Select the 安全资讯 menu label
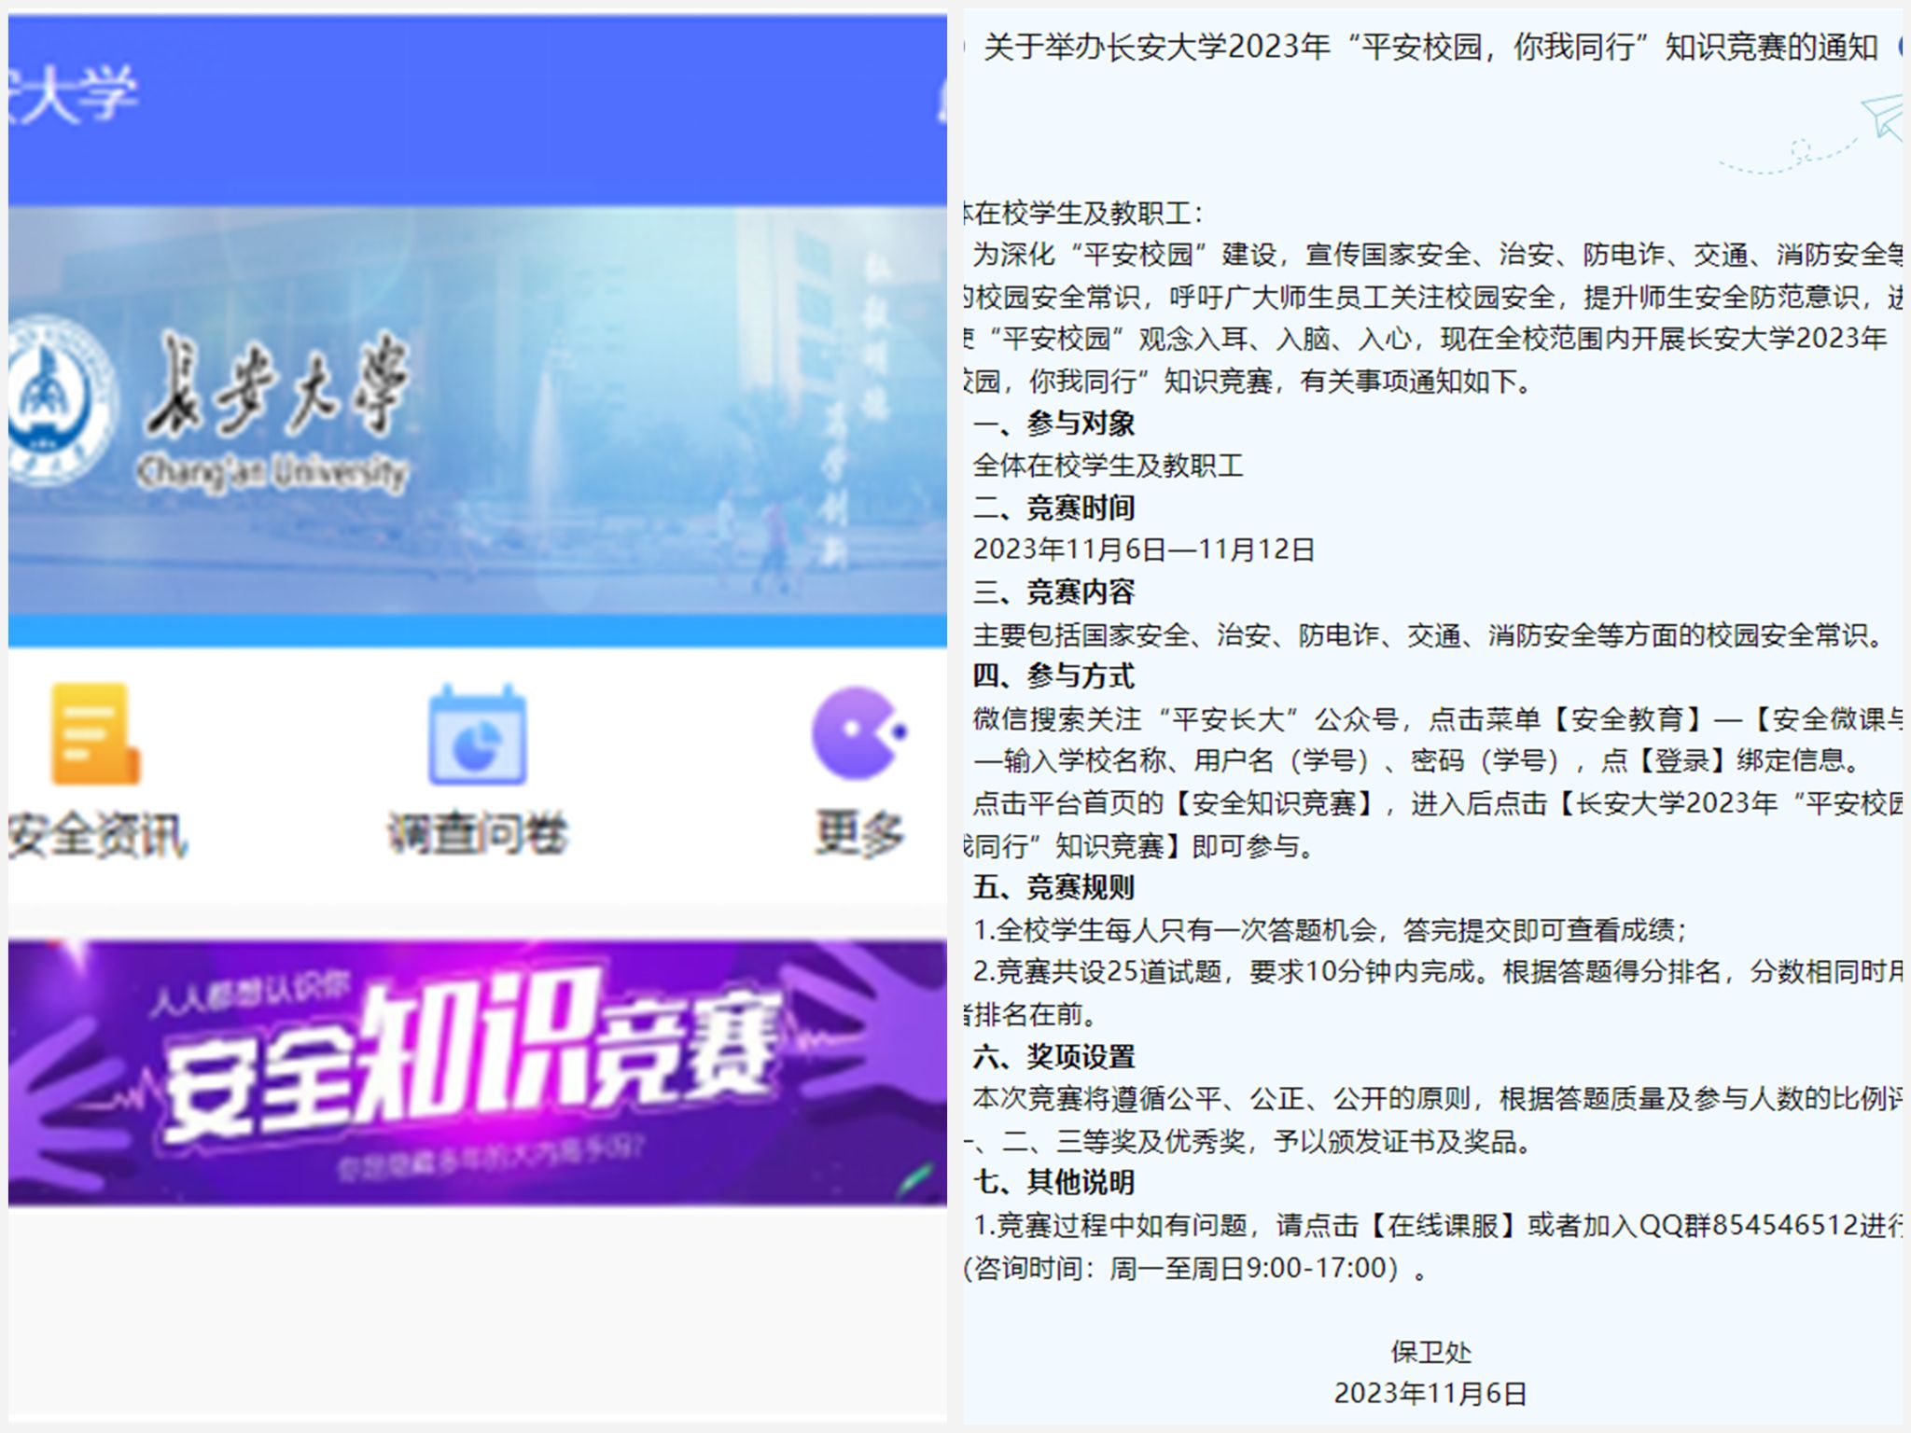Screen dimensions: 1911x1433 click(97, 834)
